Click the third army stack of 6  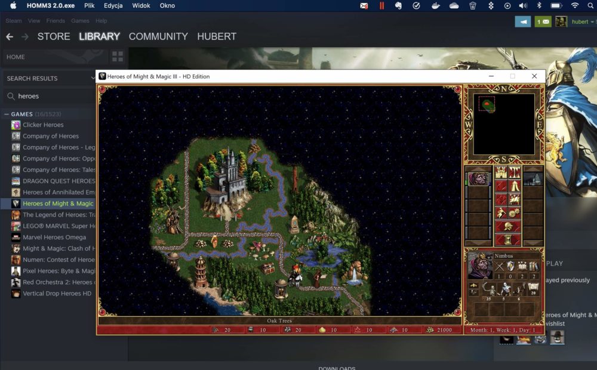coord(519,291)
